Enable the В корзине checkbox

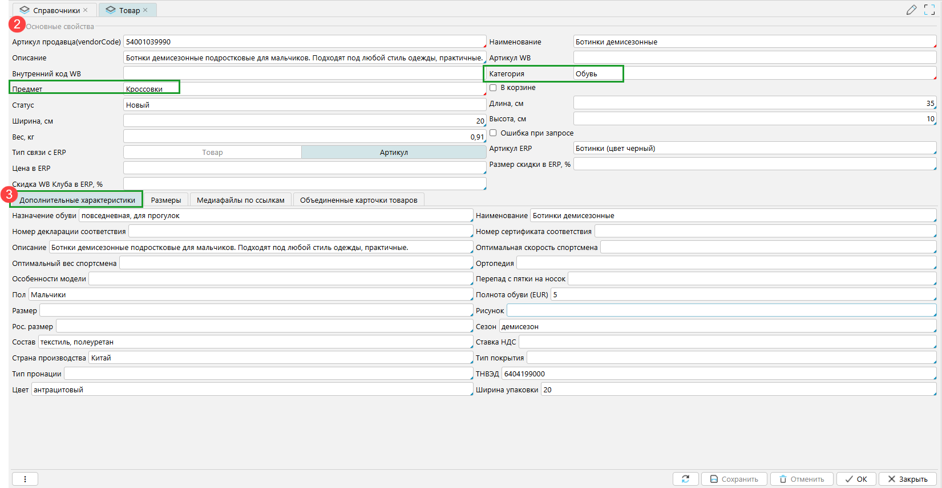[x=493, y=88]
